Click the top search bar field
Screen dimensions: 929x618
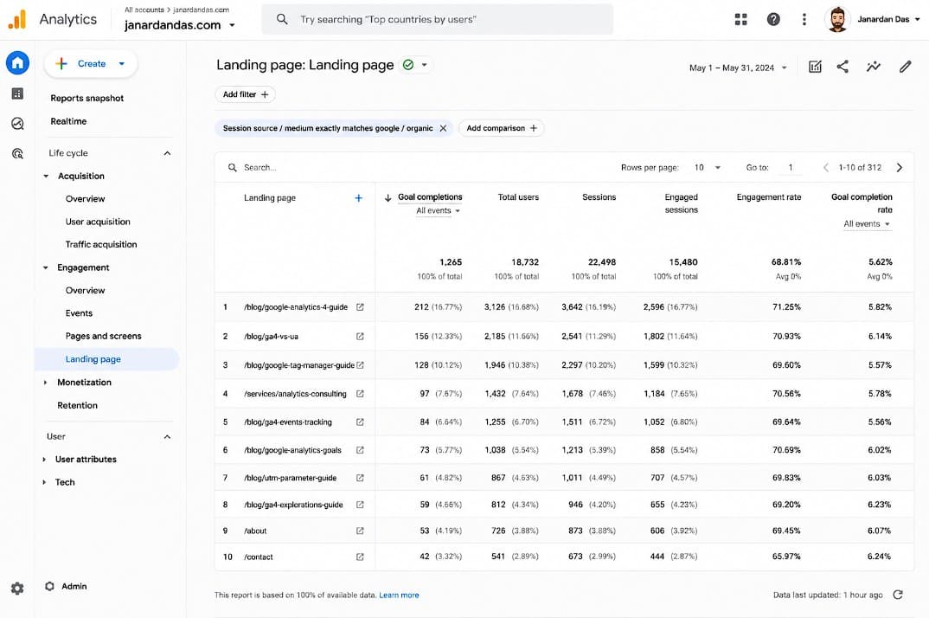pos(437,20)
